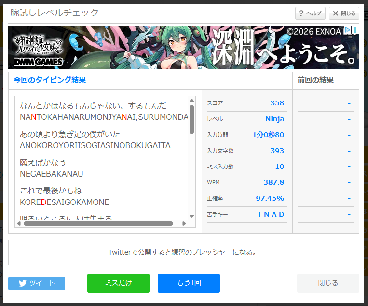Click the romaji line KOREDESAIGOKAMONE

[65, 202]
